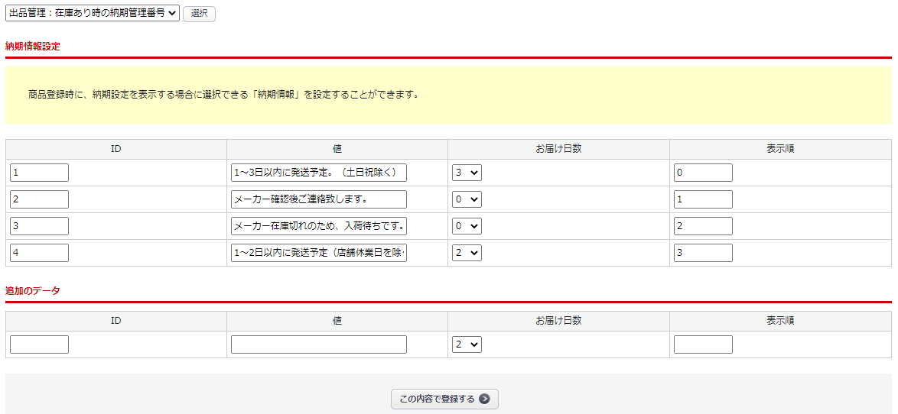Open the 出品管理 category dropdown at top
Image resolution: width=898 pixels, height=414 pixels.
click(x=93, y=13)
